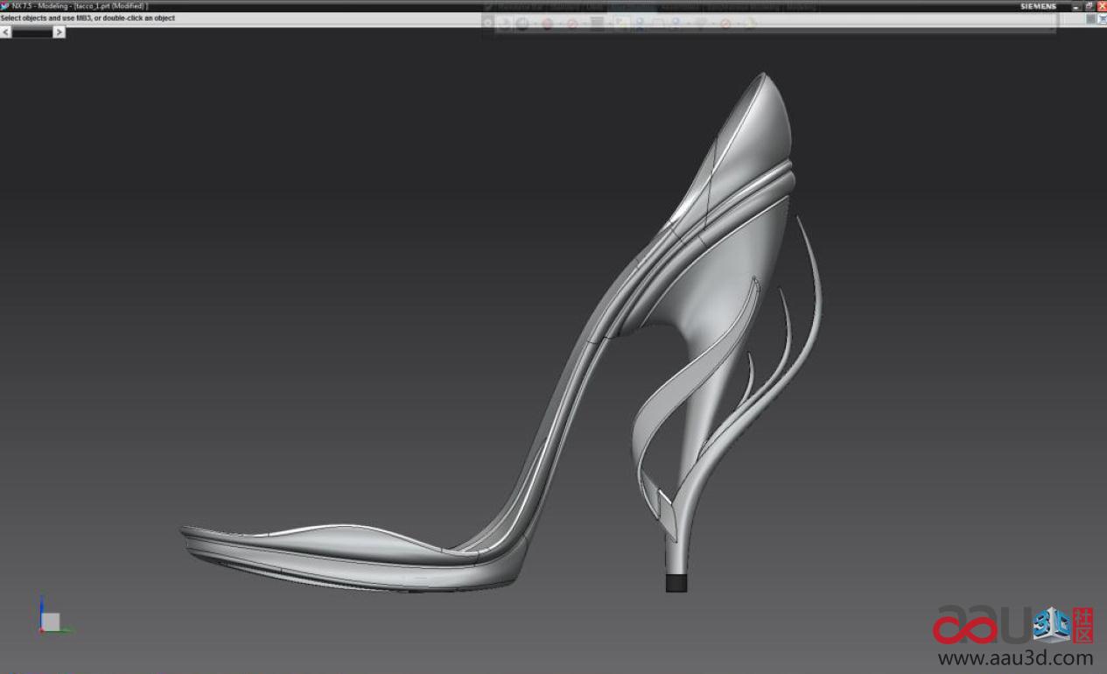Screen dimensions: 1107x674
Task: Click the SIEMENS logo in title bar
Action: click(x=1038, y=6)
